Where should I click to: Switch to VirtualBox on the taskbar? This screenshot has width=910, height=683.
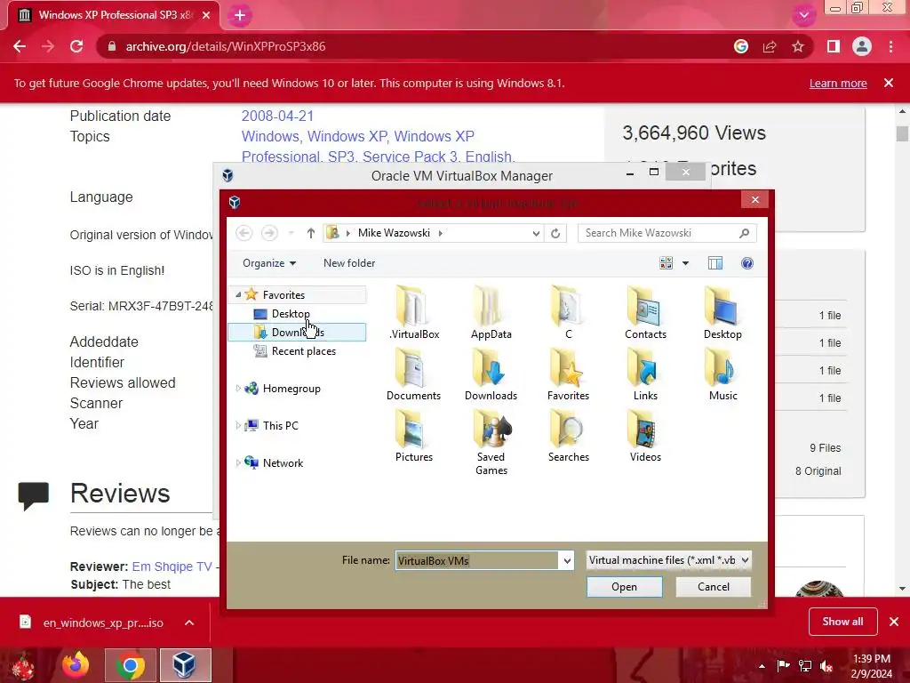(185, 665)
